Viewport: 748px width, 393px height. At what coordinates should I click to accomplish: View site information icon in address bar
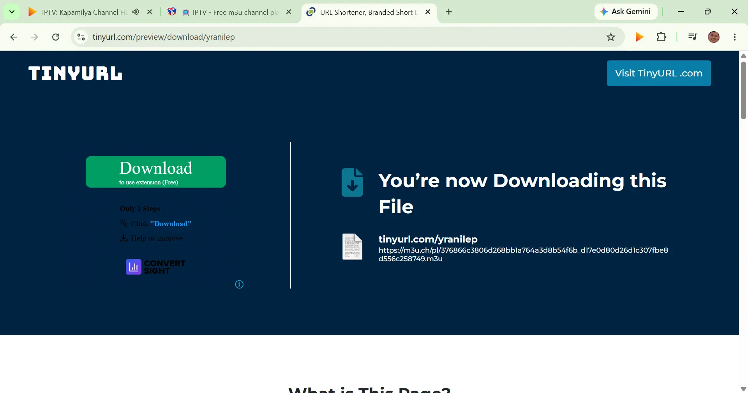pos(81,37)
